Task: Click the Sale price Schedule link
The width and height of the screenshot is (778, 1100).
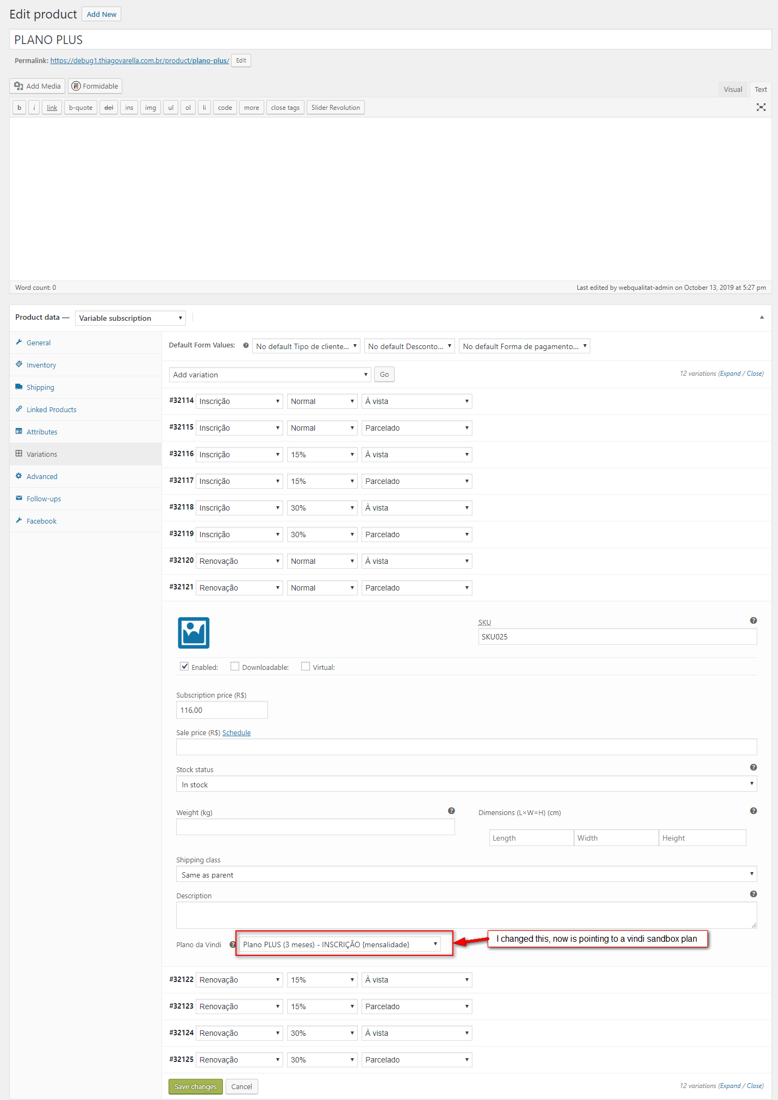Action: [x=236, y=732]
